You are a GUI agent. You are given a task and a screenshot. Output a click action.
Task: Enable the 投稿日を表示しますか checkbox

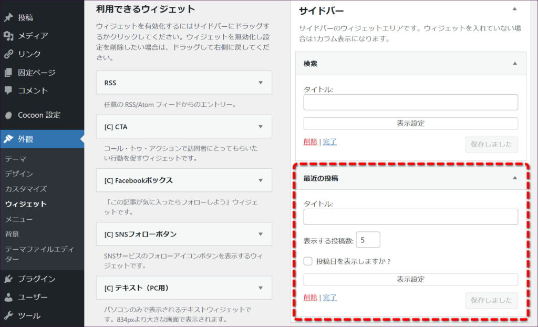click(308, 261)
